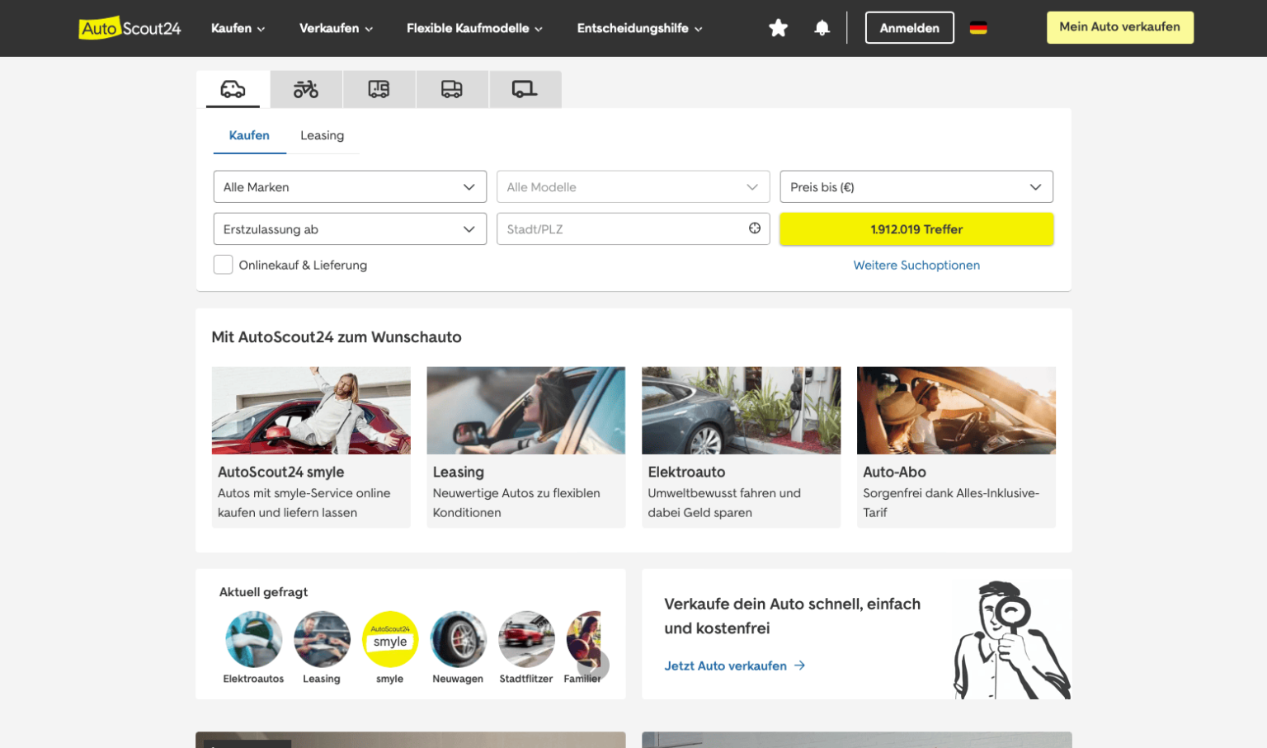Expand the Preis bis (€) dropdown
This screenshot has height=748, width=1267.
coord(916,186)
